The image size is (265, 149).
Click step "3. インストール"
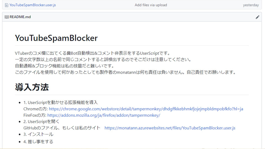(x=38, y=134)
